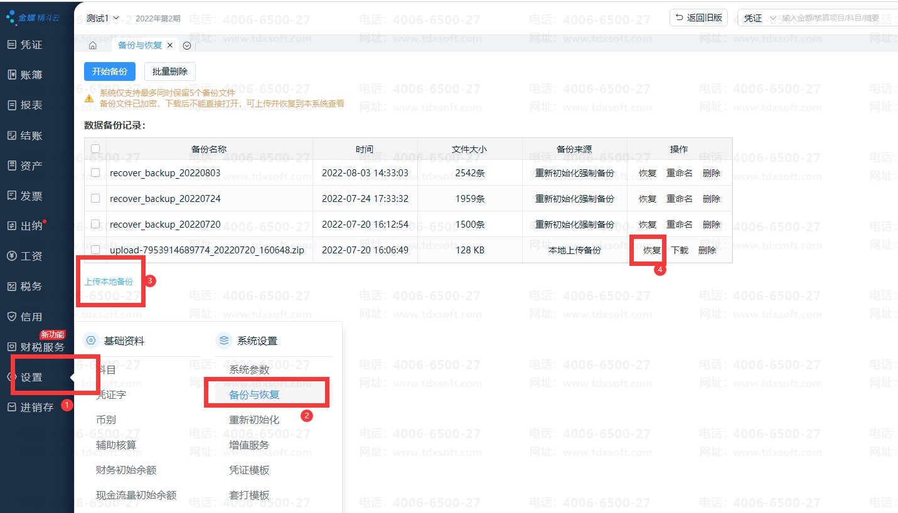Image resolution: width=898 pixels, height=513 pixels.
Task: Open the 结账 closing sidebar icon
Action: [12, 135]
